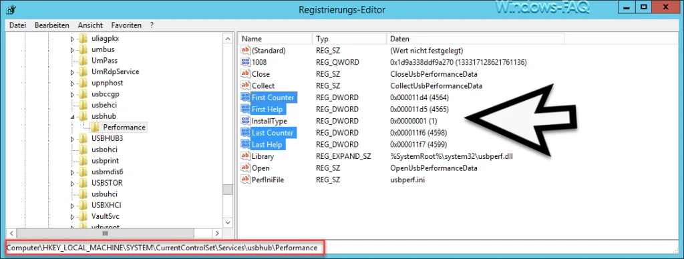
Task: Click the usbehci folder icon
Action: point(83,105)
